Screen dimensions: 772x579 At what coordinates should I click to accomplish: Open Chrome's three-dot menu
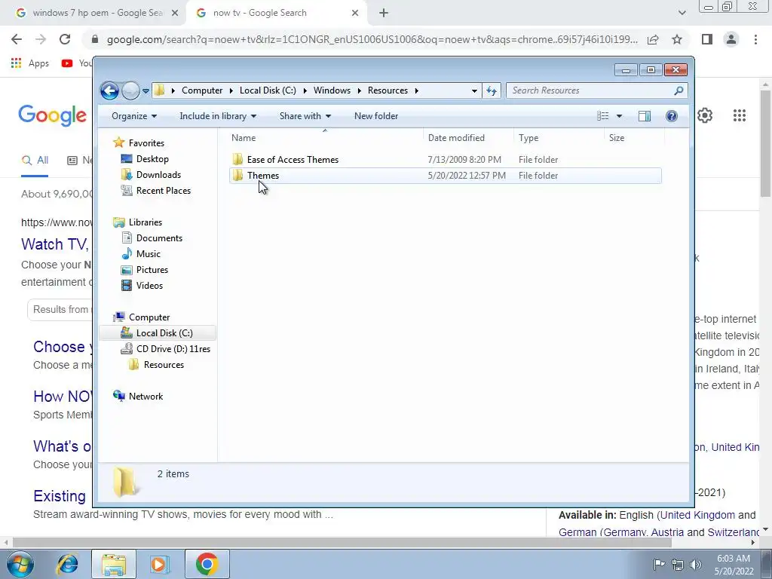pos(755,39)
